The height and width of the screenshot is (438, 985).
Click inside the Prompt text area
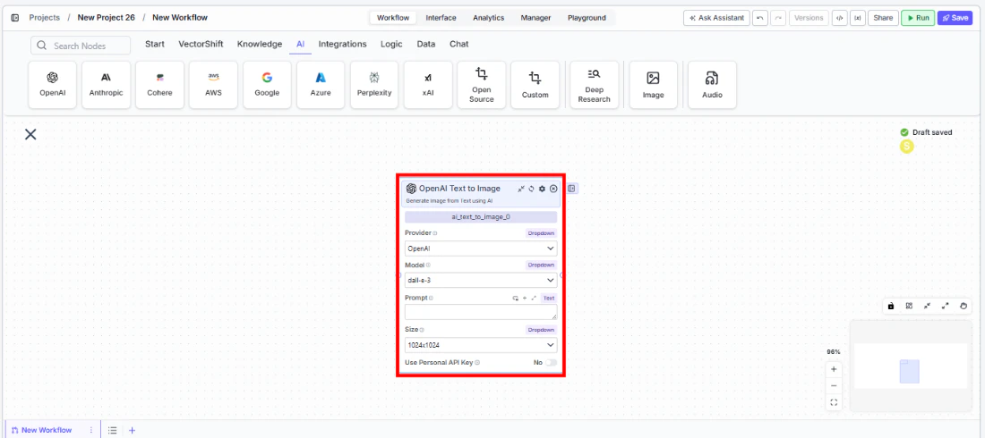click(481, 313)
